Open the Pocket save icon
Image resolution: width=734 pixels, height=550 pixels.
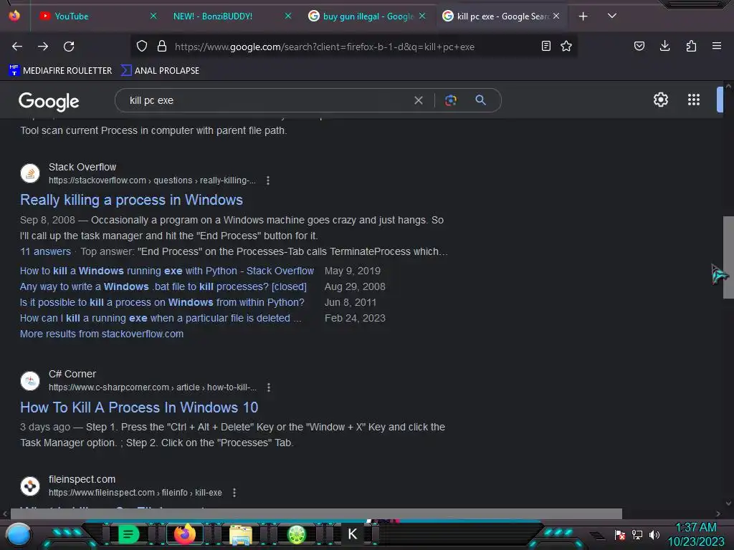tap(639, 46)
